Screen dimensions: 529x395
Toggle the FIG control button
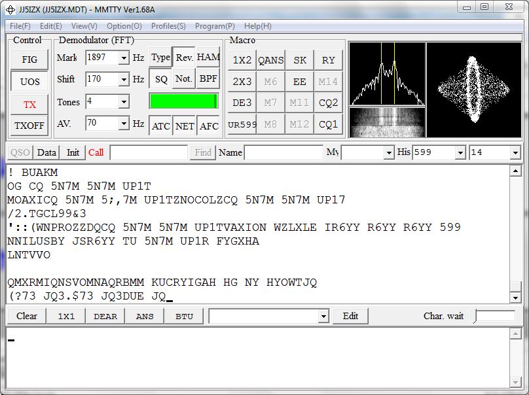(x=29, y=60)
